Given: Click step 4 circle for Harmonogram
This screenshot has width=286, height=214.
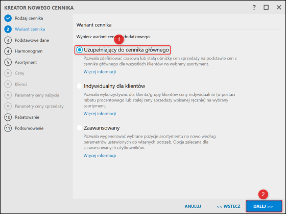Looking at the screenshot, I should pos(8,51).
